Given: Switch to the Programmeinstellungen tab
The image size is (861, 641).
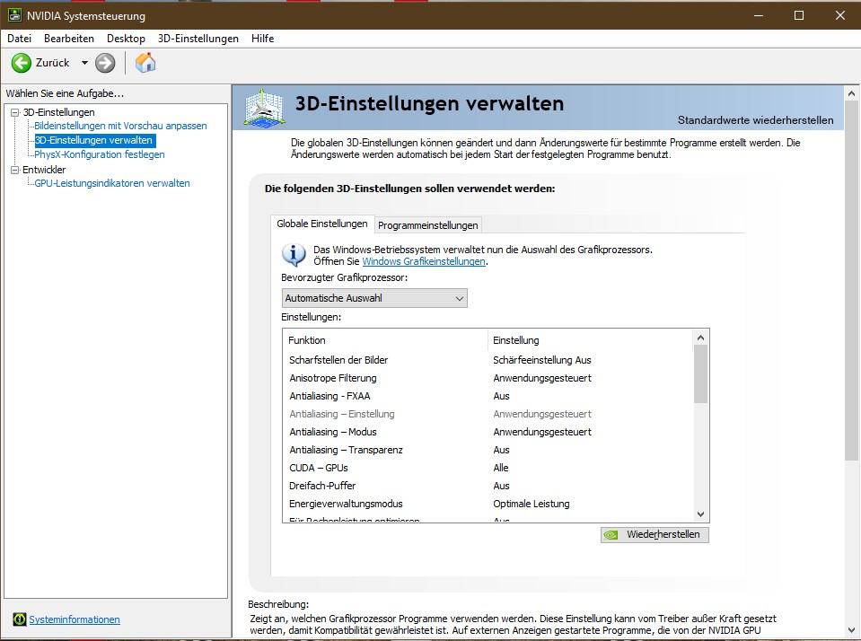Looking at the screenshot, I should coord(427,225).
